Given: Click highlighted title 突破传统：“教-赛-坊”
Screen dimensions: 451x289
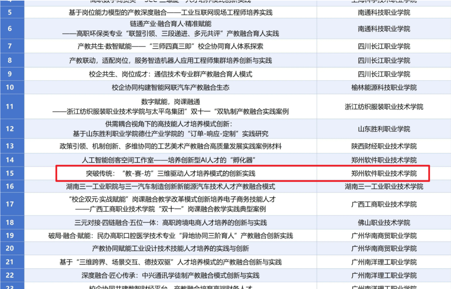Looking at the screenshot, I should tap(170, 173).
